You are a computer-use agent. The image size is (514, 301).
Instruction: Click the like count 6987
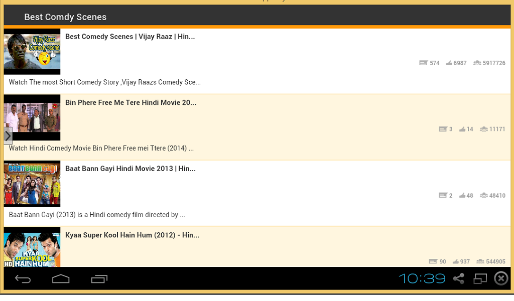(460, 63)
